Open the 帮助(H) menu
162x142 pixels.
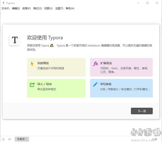(x=70, y=9)
